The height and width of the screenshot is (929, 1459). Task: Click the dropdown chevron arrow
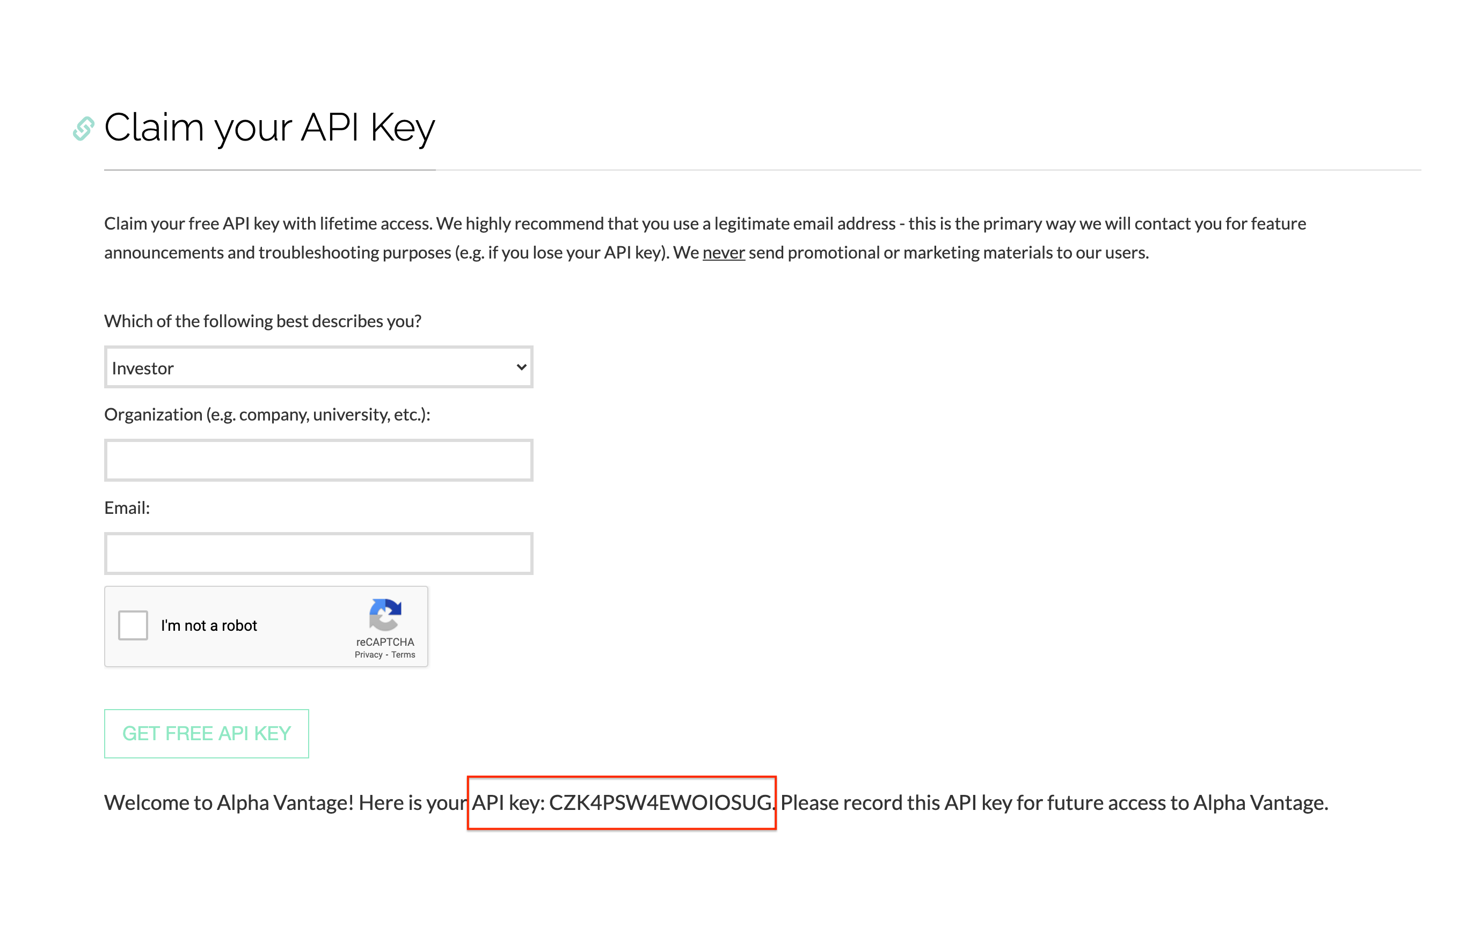click(x=521, y=367)
